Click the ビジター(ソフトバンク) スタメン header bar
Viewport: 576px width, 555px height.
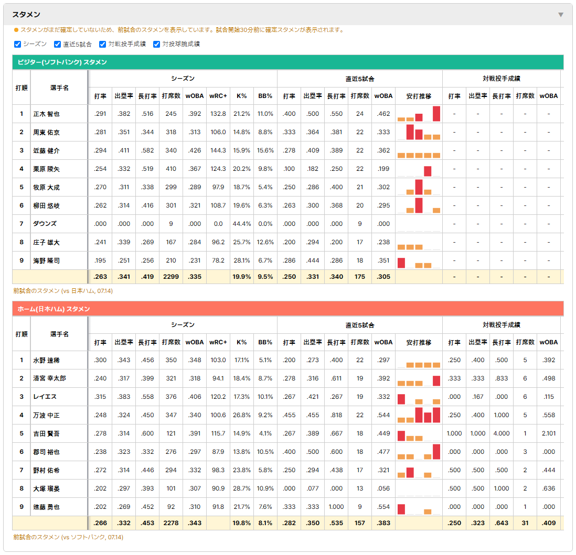(288, 62)
